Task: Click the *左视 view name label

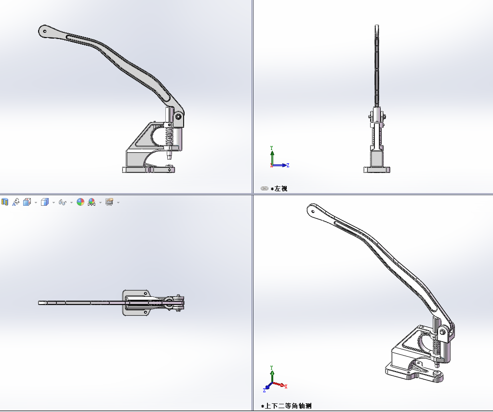Action: pos(279,188)
